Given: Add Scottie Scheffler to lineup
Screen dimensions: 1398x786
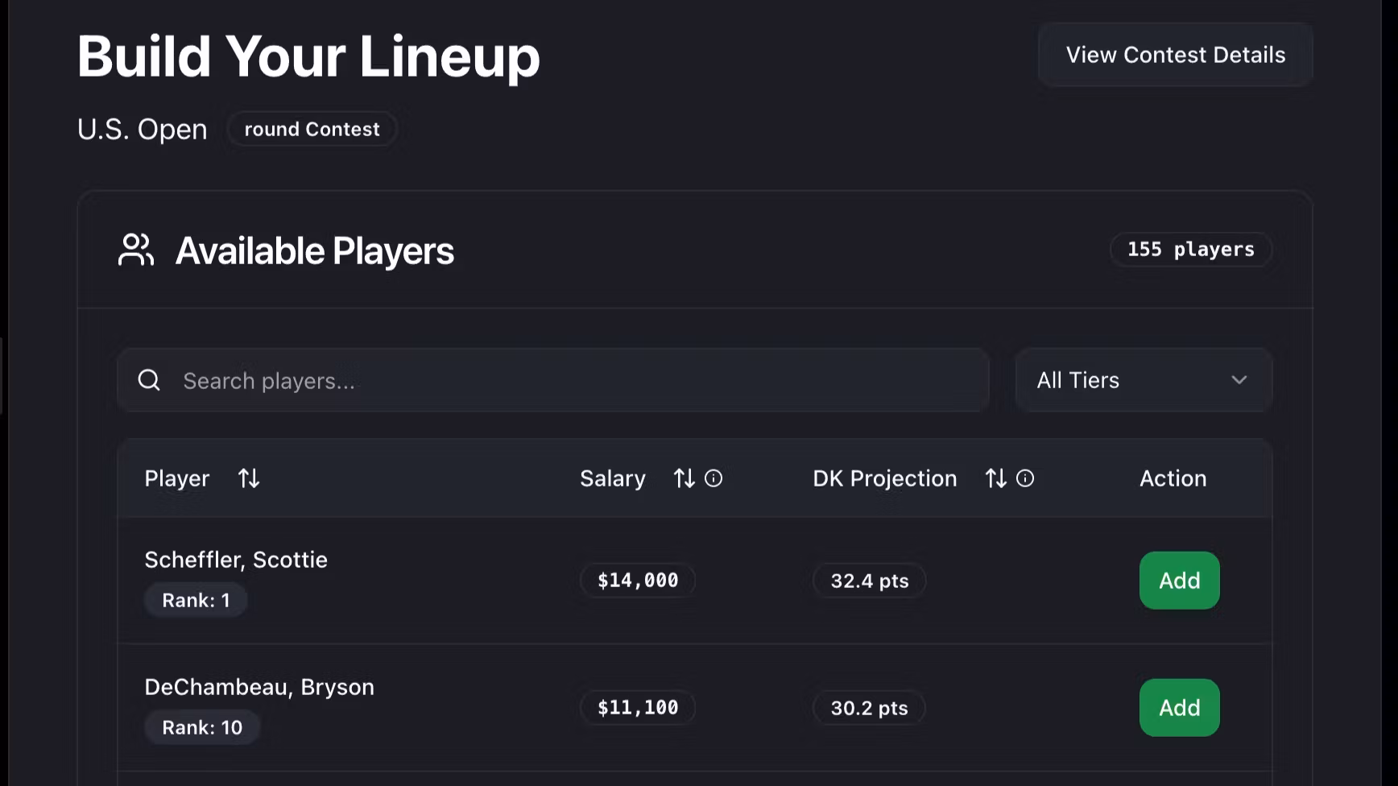Looking at the screenshot, I should click(1179, 581).
